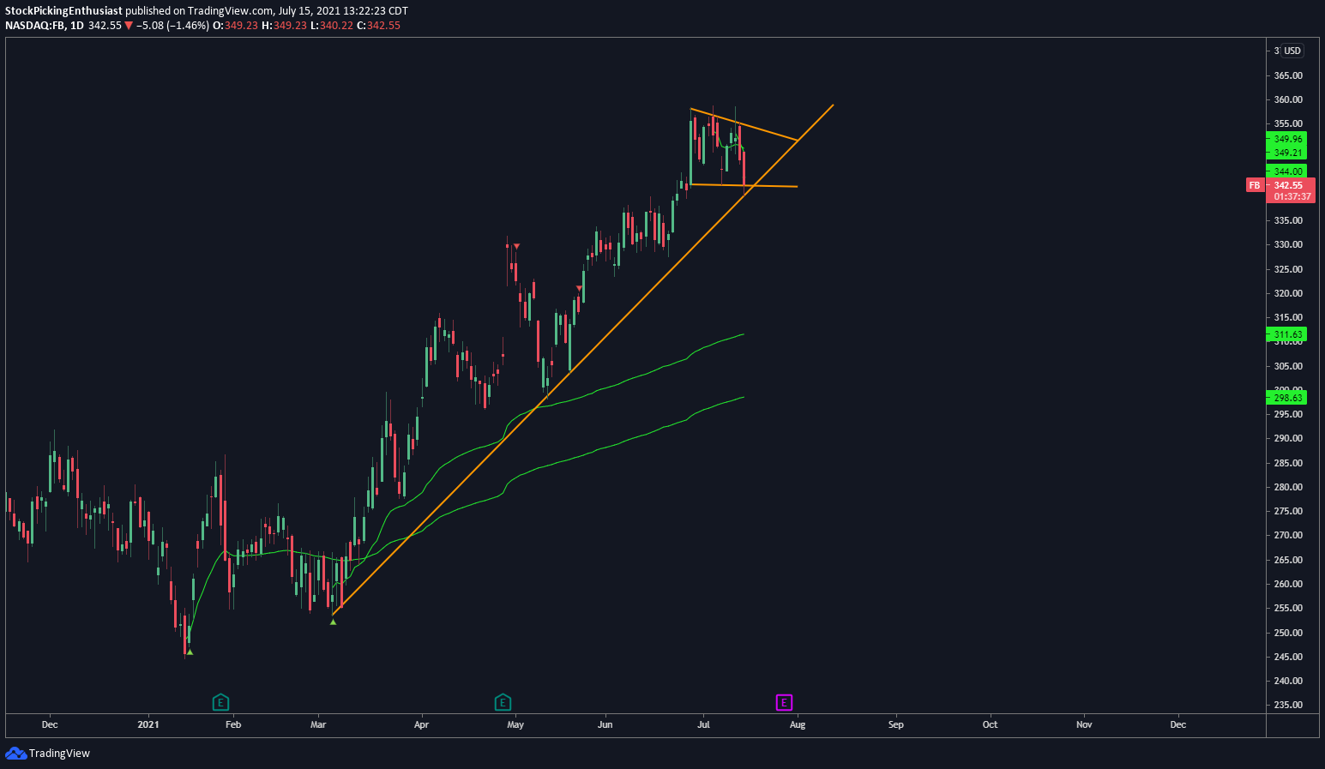
Task: Click the 280.00 price axis label
Action: click(x=1288, y=487)
